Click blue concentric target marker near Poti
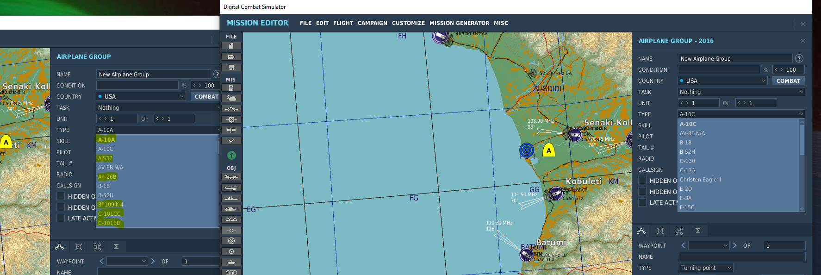The height and width of the screenshot is (275, 821). click(527, 150)
